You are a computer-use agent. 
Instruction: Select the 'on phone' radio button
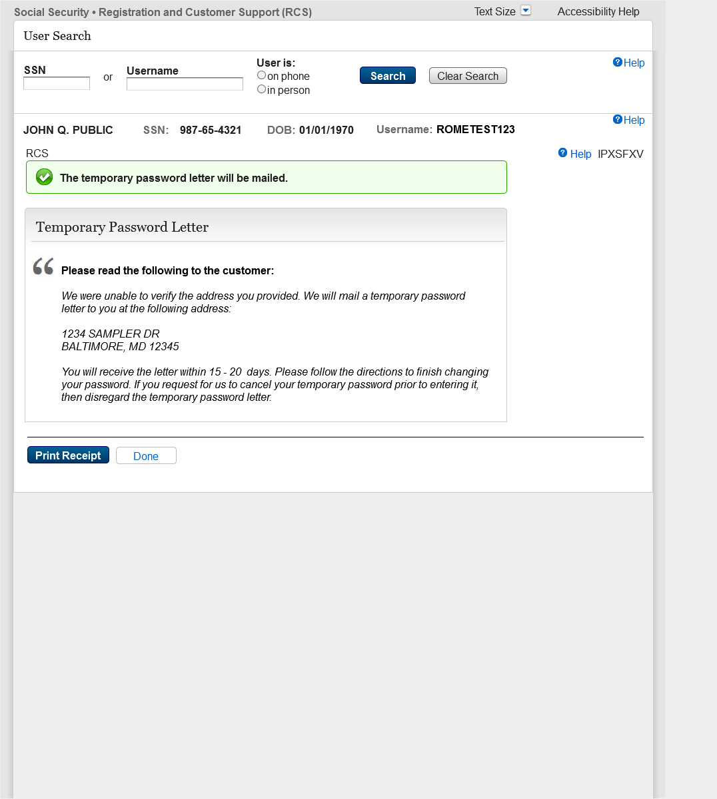click(x=262, y=75)
